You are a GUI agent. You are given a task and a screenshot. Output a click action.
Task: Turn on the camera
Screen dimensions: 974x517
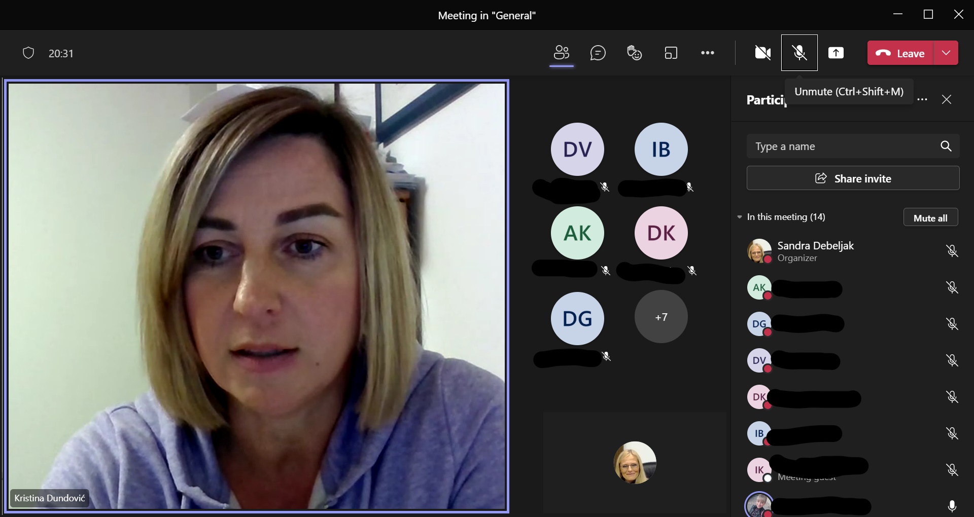[x=762, y=53]
